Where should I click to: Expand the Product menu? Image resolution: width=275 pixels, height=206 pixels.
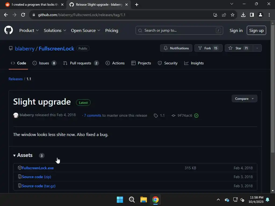[x=29, y=31]
